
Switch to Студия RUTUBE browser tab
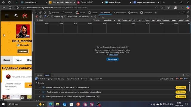[90, 2]
